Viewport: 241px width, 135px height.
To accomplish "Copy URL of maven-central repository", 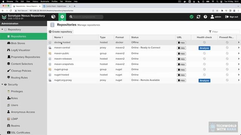I will point(182,48).
